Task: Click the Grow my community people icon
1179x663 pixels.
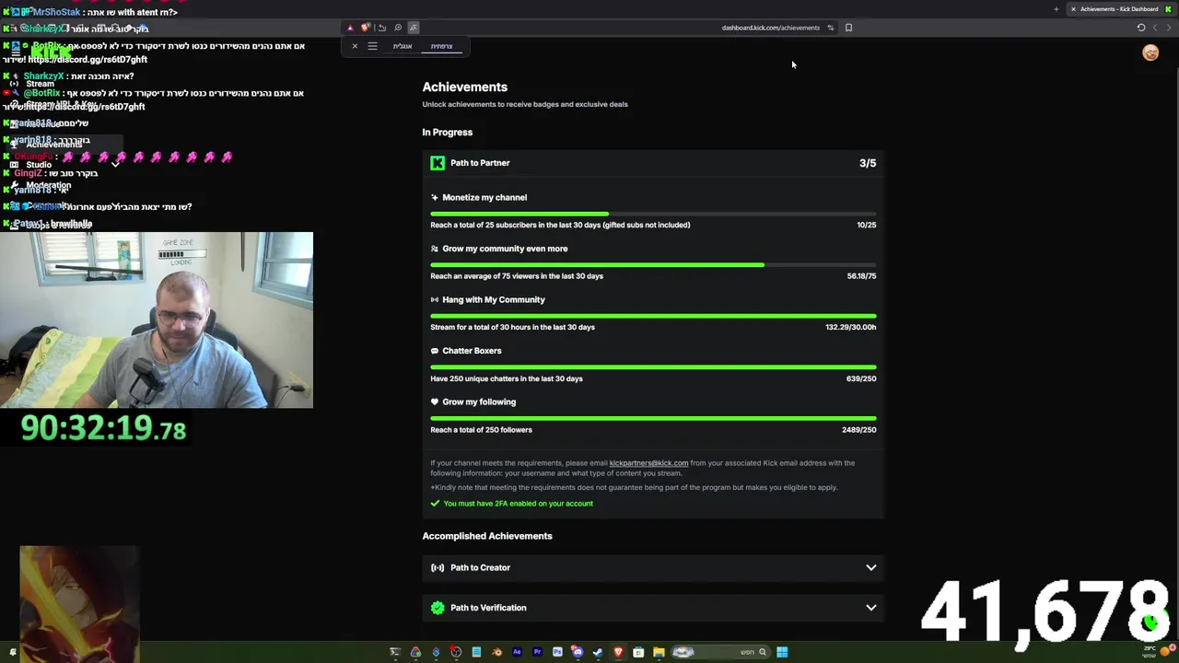Action: click(x=435, y=249)
